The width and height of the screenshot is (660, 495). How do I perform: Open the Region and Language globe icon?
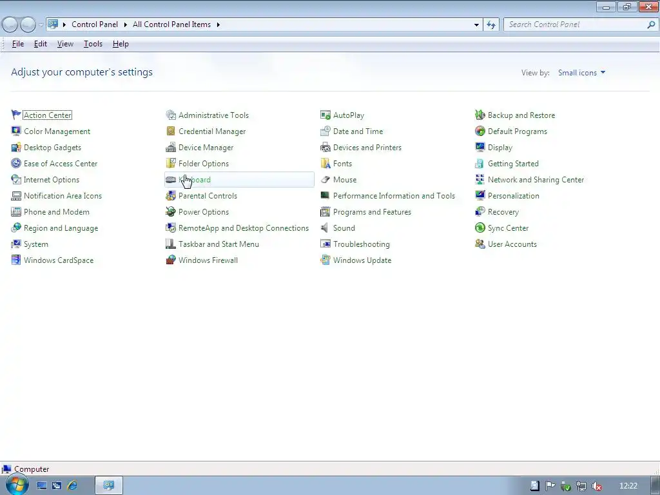(x=16, y=228)
